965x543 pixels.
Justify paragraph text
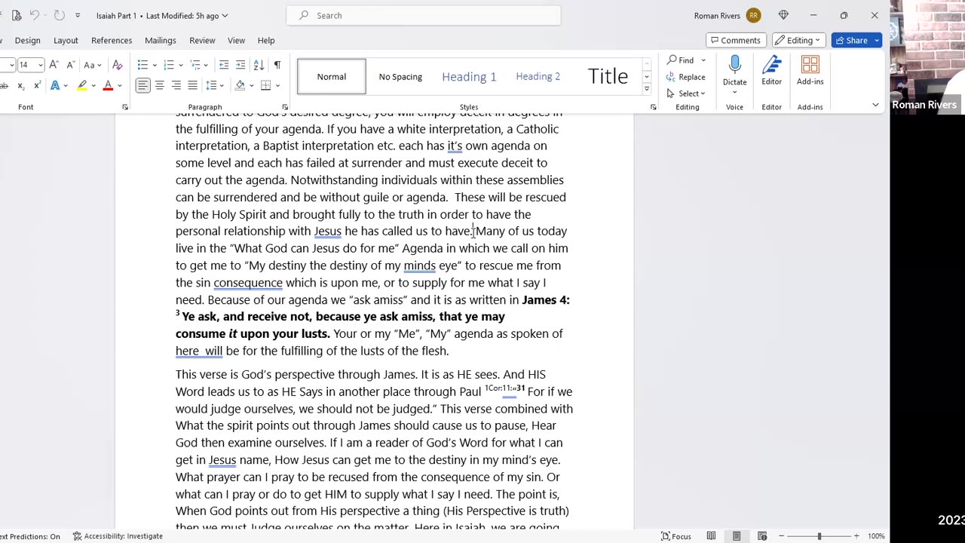tap(192, 86)
